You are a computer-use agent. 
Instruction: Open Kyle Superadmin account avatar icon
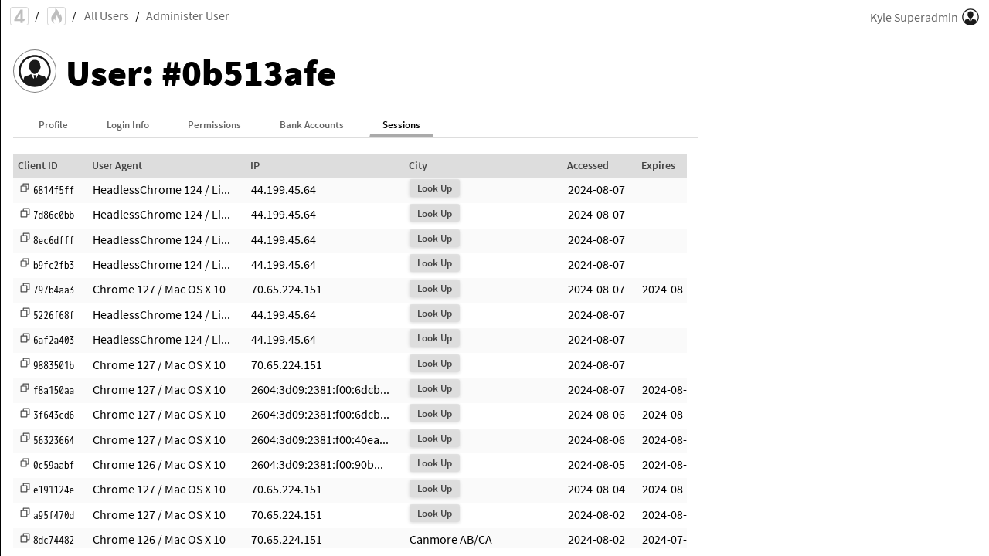970,17
